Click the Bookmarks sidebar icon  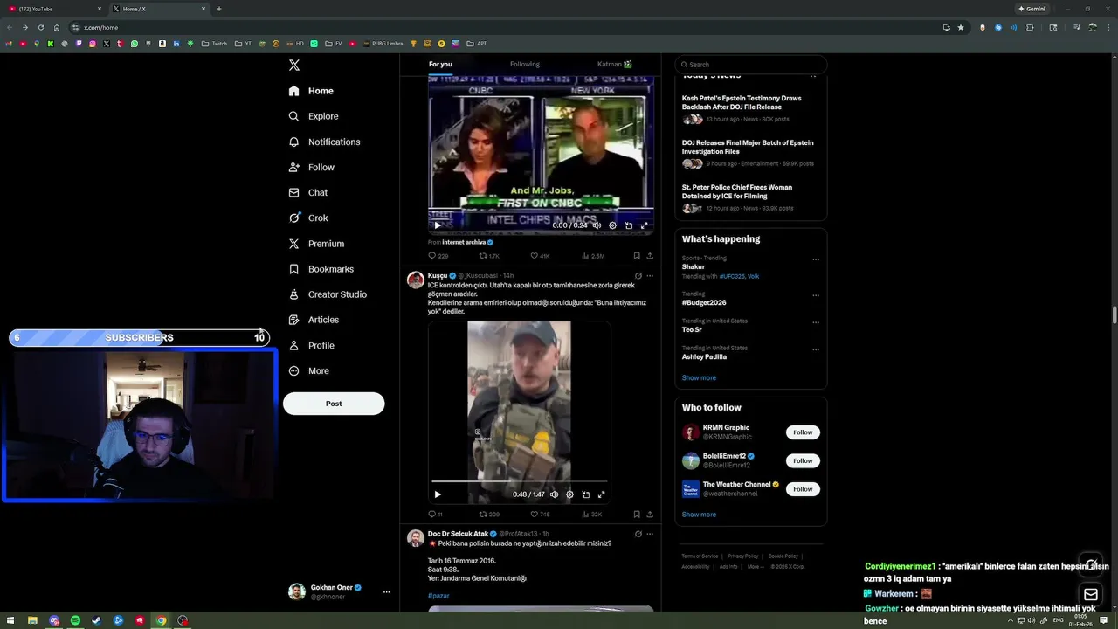point(294,269)
